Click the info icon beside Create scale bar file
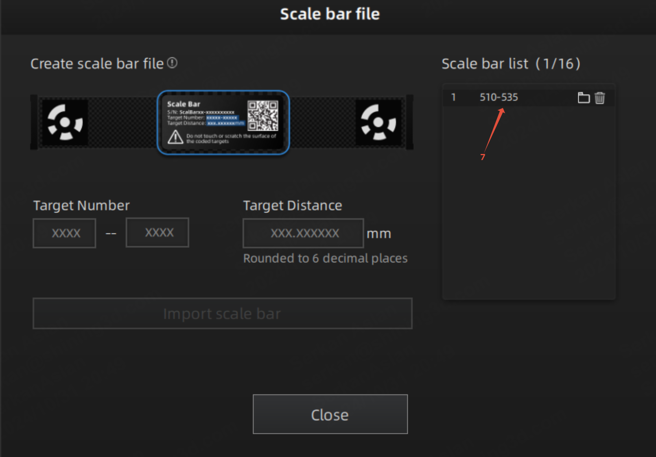The image size is (656, 457). point(172,63)
